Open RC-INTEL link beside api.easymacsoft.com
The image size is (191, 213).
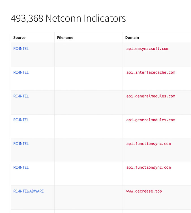pos(21,49)
